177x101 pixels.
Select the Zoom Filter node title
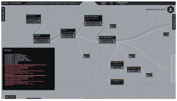pyautogui.click(x=37, y=36)
